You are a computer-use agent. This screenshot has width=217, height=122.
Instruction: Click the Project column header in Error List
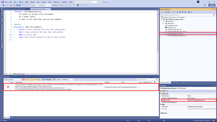(x=107, y=82)
